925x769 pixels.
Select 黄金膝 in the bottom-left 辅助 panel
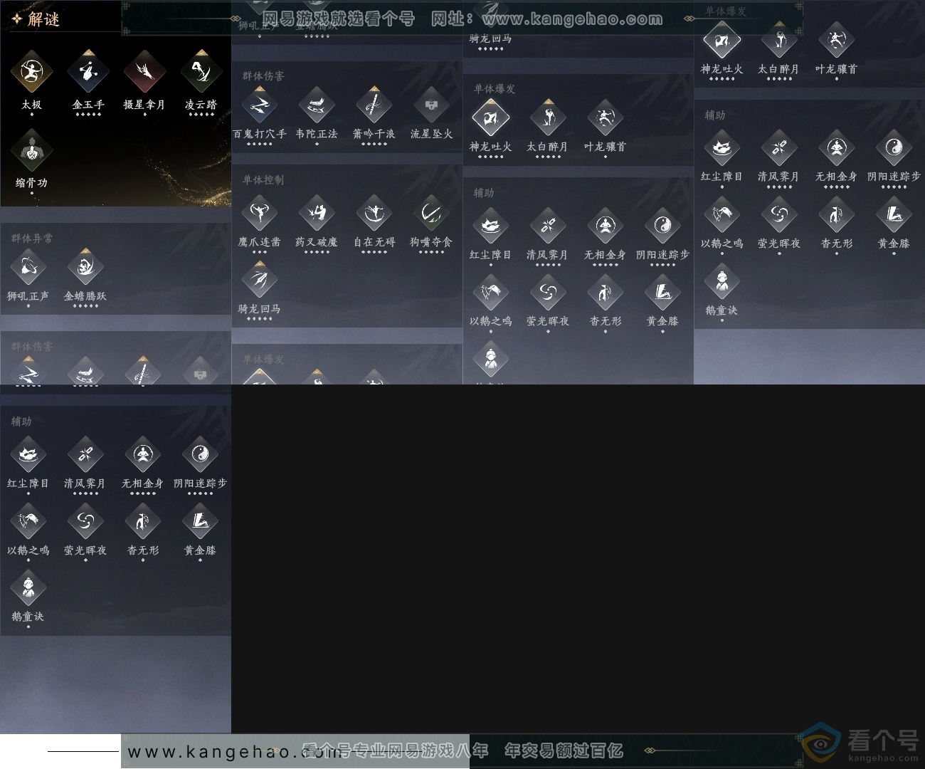point(200,522)
